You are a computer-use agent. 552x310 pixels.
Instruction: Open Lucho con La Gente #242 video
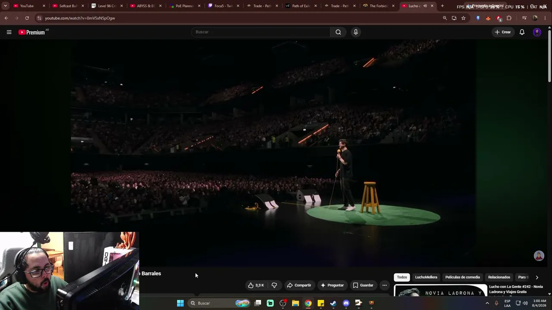click(x=516, y=289)
